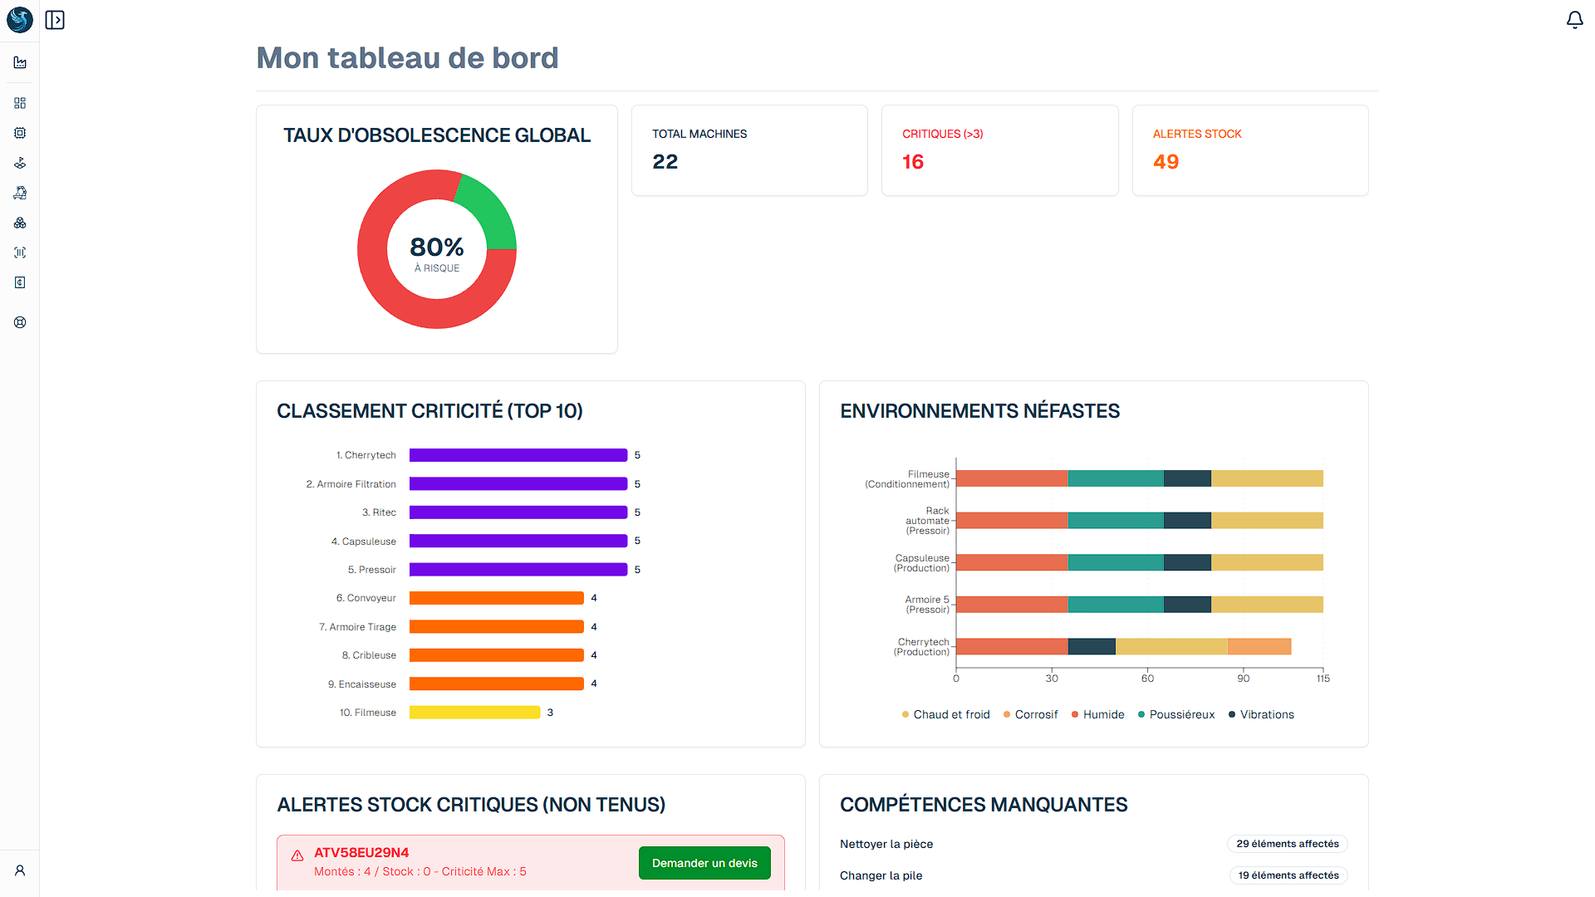
Task: Open the cost card icon in sidebar
Action: tap(20, 282)
